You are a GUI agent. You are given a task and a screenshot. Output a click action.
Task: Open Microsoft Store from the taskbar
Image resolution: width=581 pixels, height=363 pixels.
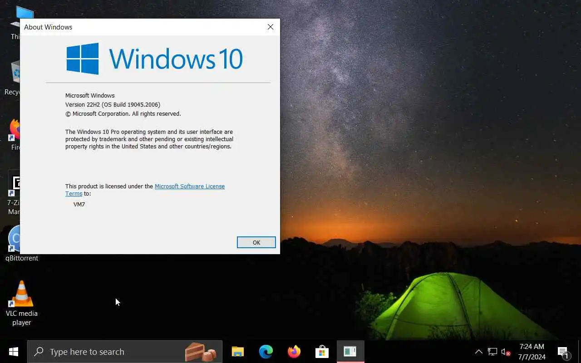point(322,352)
